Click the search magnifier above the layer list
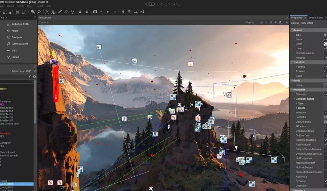 pyautogui.click(x=30, y=76)
